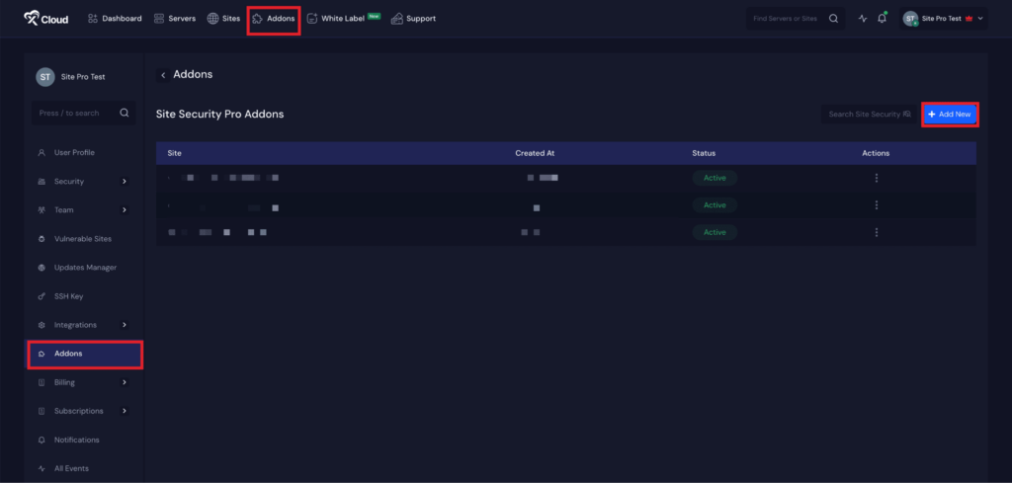Click the activity pulse icon in header
Viewport: 1012px width, 483px height.
click(862, 19)
